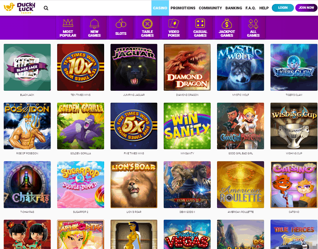Open Ten Times Wins game thumbnail
The width and height of the screenshot is (318, 249).
(81, 67)
